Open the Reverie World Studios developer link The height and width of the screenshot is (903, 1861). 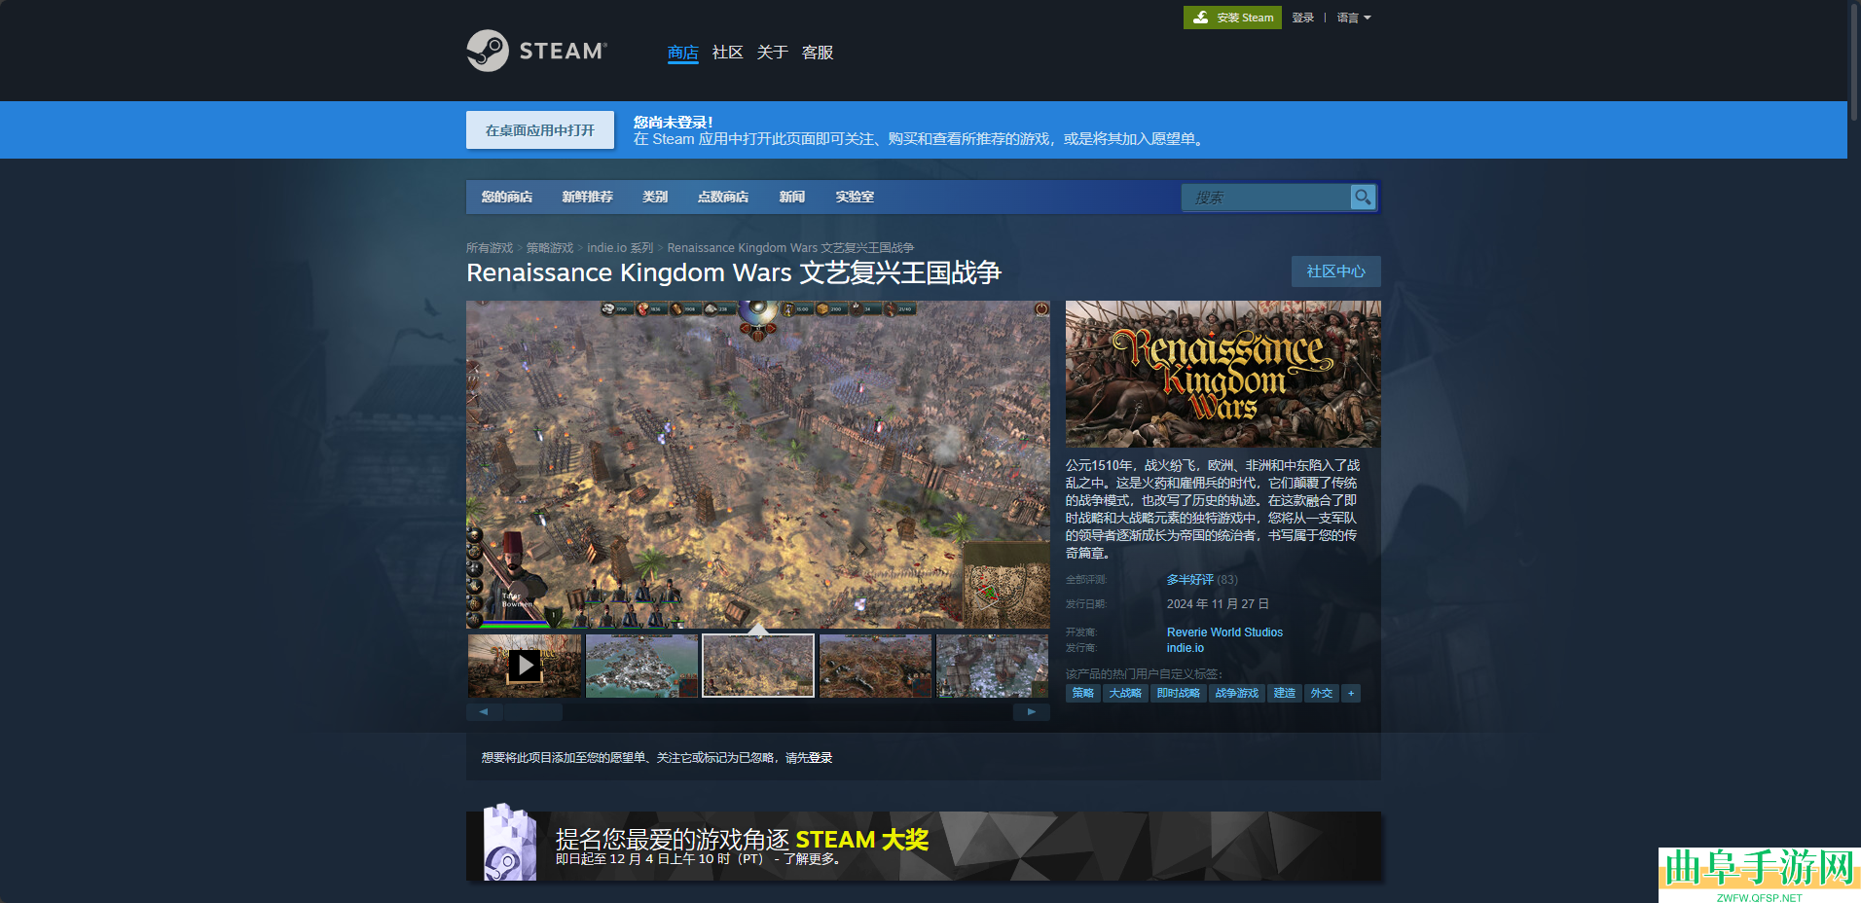coord(1224,632)
